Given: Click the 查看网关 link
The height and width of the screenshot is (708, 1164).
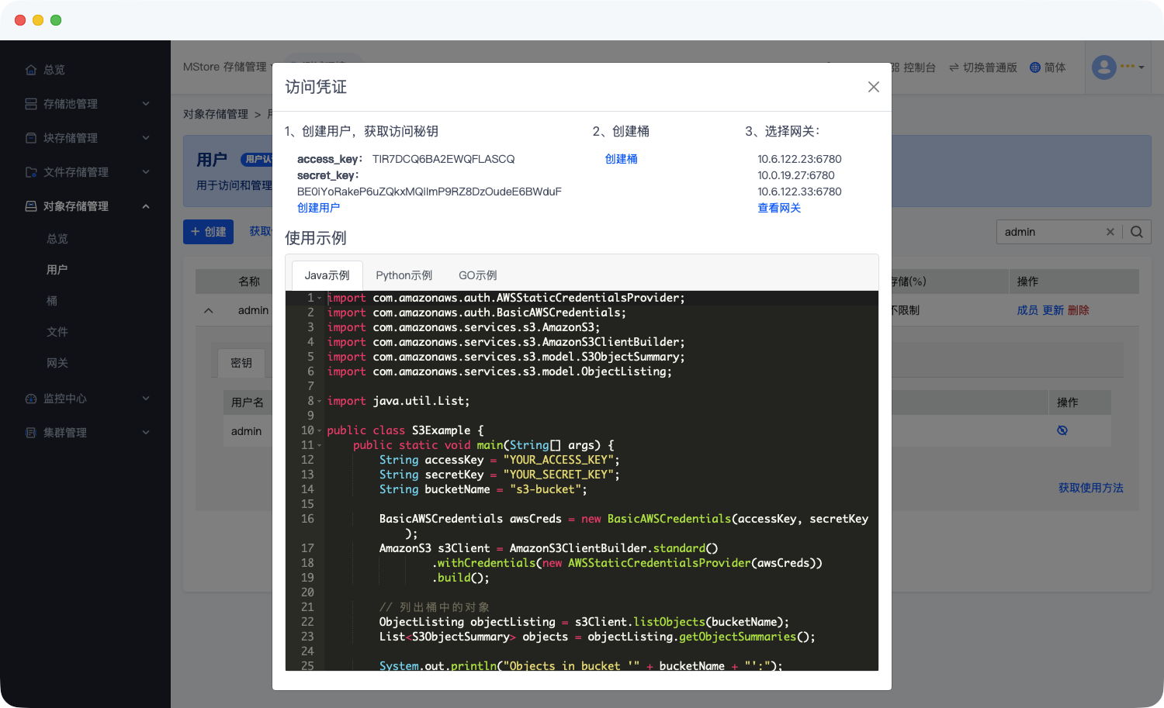Looking at the screenshot, I should click(x=778, y=208).
